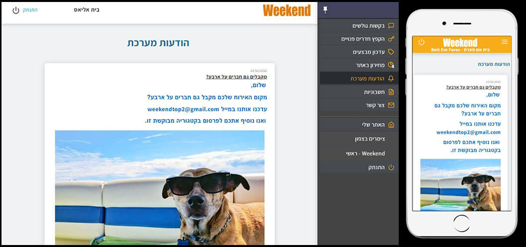Click the התנתק text link in the desktop header
The image size is (526, 247).
pos(30,10)
